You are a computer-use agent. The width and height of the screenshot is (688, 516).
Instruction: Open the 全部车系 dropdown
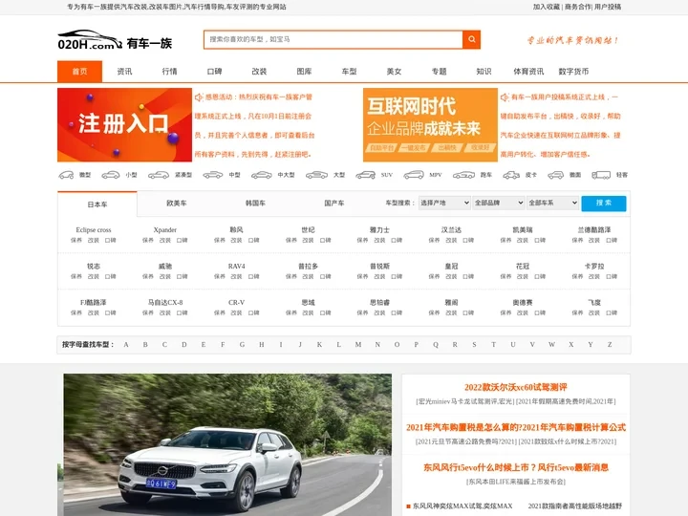(552, 203)
